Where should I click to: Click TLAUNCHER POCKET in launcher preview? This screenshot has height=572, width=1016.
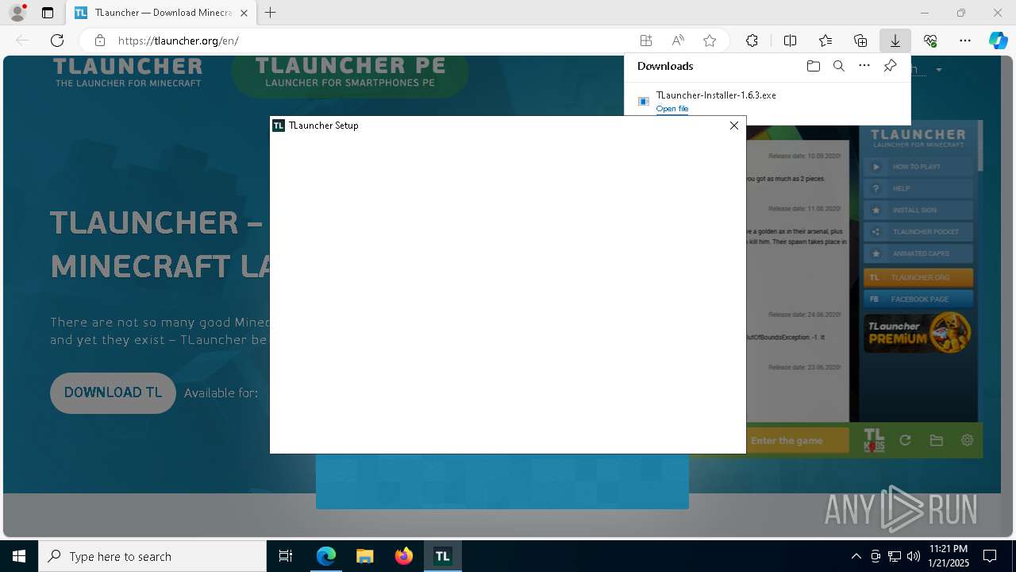(918, 232)
